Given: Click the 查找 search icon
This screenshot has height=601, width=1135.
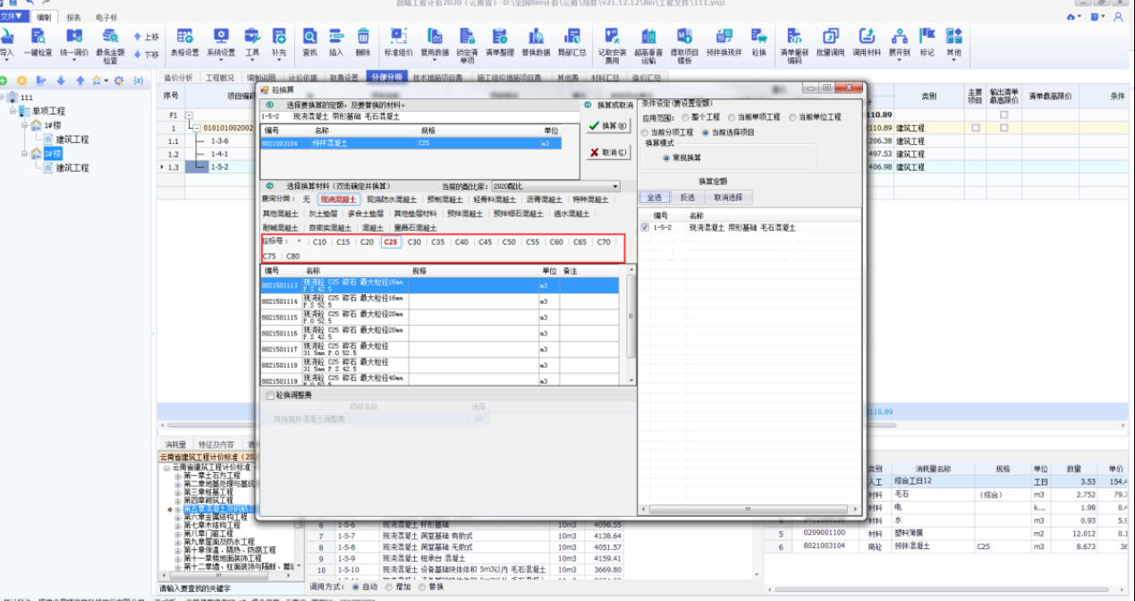Looking at the screenshot, I should click(309, 42).
